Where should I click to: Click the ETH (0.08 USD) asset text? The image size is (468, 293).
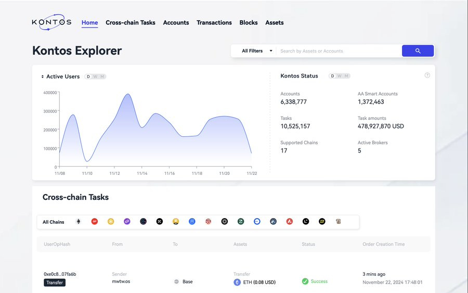(x=259, y=282)
